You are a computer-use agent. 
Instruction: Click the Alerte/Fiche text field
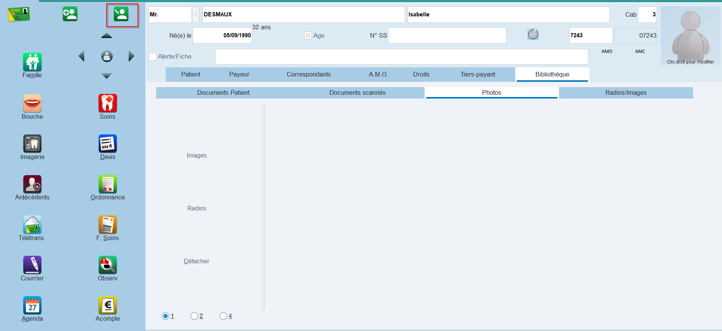click(x=402, y=57)
